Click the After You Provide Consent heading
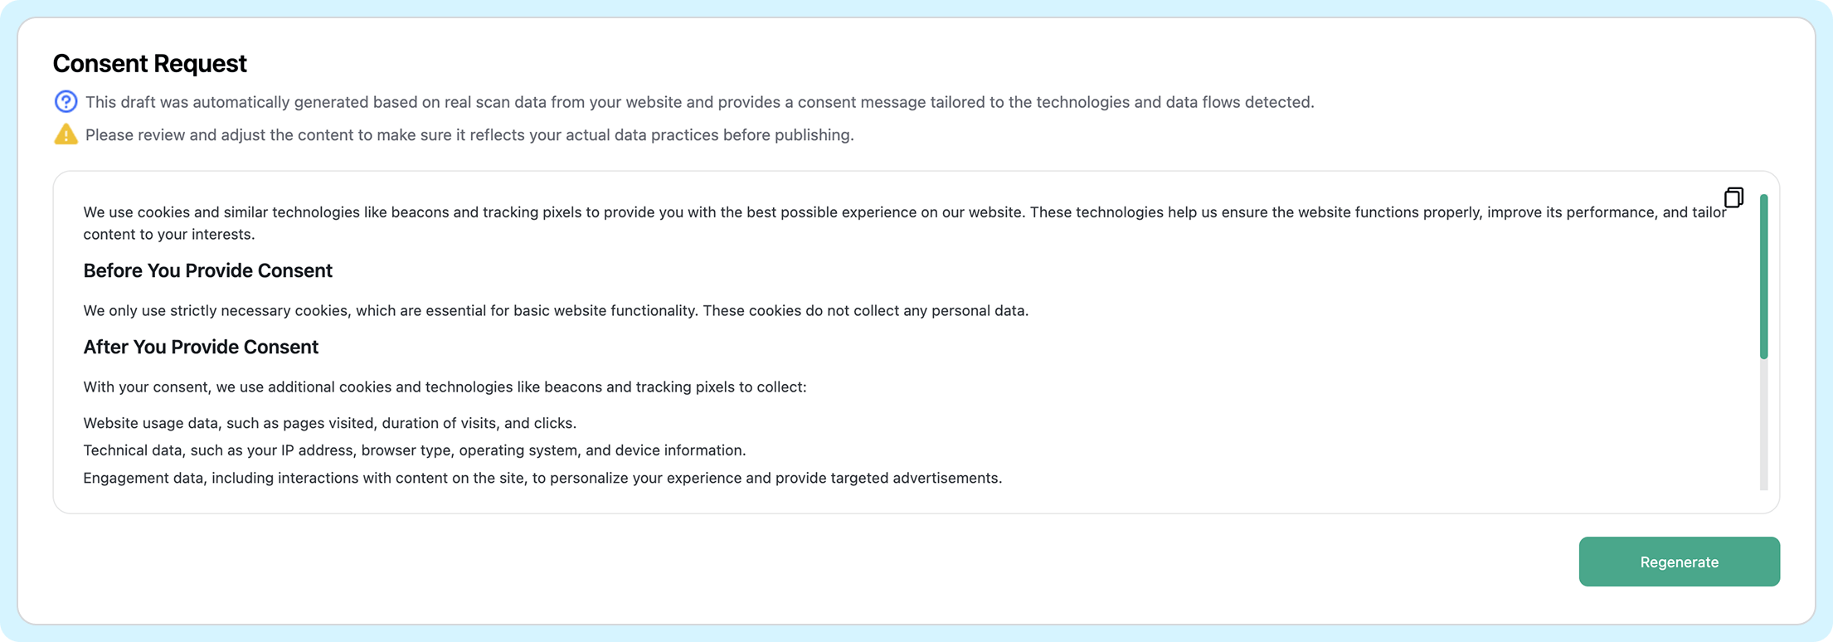Screen dimensions: 1833x642 [201, 348]
